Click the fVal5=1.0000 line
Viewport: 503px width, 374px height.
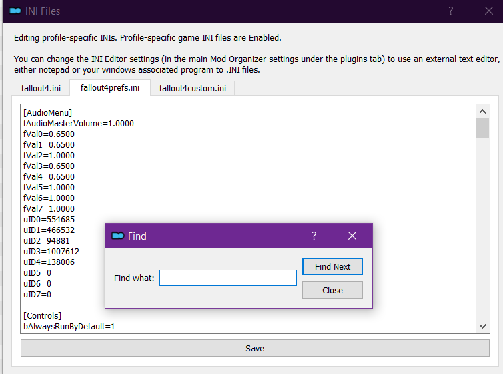(49, 188)
